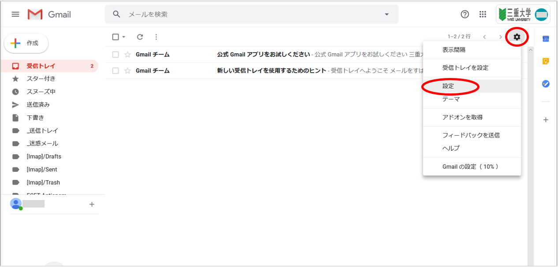Image resolution: width=558 pixels, height=267 pixels.
Task: Click the 作成 compose button
Action: pos(26,43)
